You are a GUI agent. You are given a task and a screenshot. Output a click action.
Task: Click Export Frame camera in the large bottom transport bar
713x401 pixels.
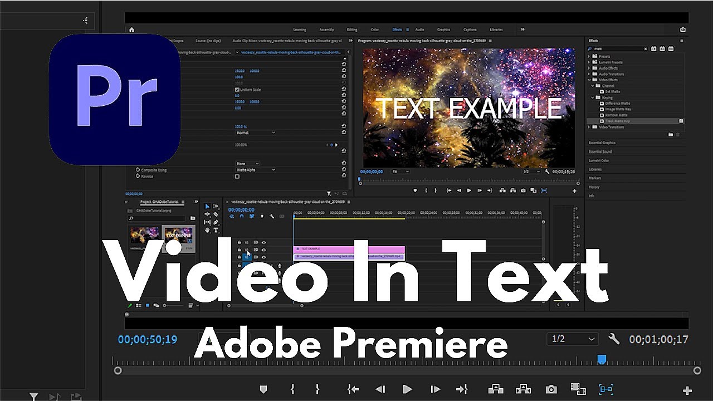tap(551, 389)
